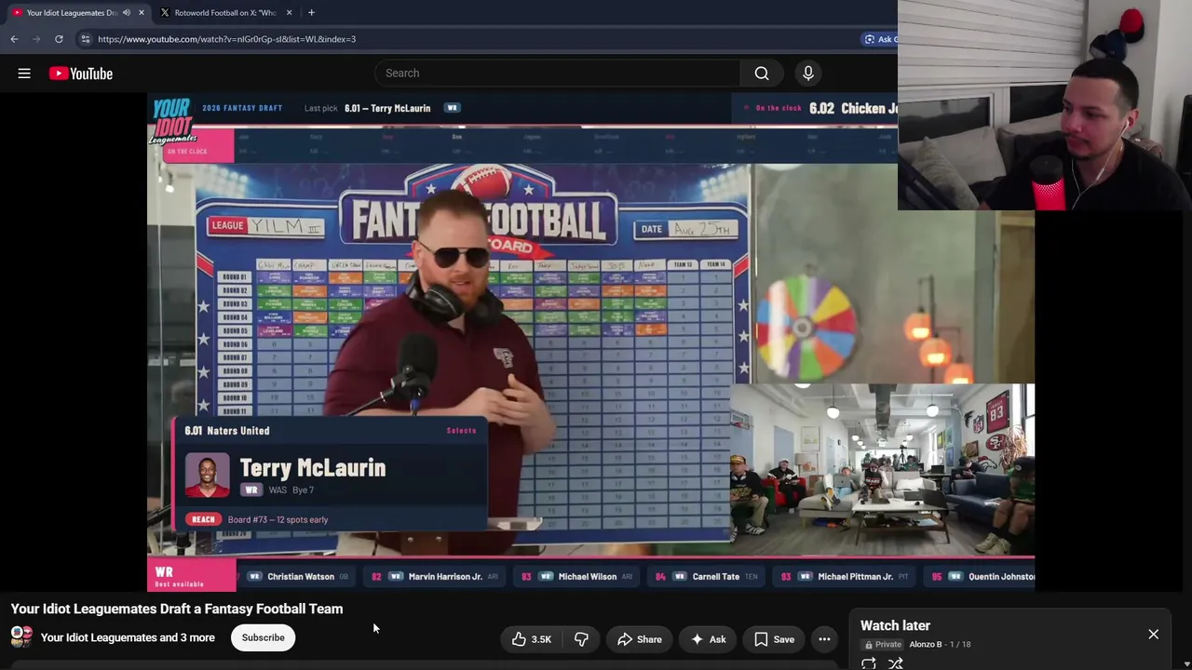Image resolution: width=1192 pixels, height=670 pixels.
Task: Open the YouTube guide hamburger menu
Action: click(24, 74)
